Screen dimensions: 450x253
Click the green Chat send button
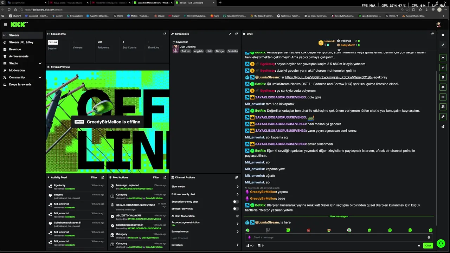tap(428, 246)
